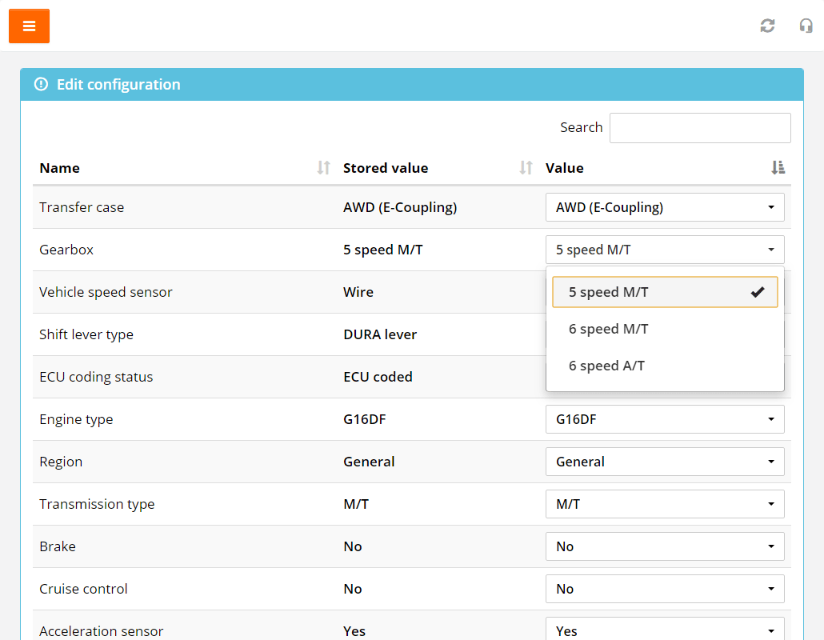This screenshot has width=824, height=640.
Task: Choose 6 speed M/T from list
Action: 664,329
